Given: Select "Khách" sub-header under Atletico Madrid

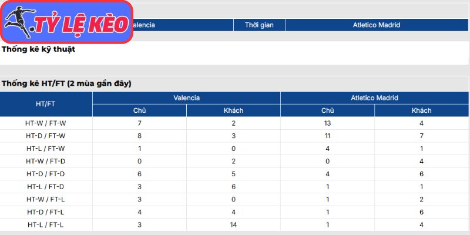Looking at the screenshot, I should [x=421, y=110].
